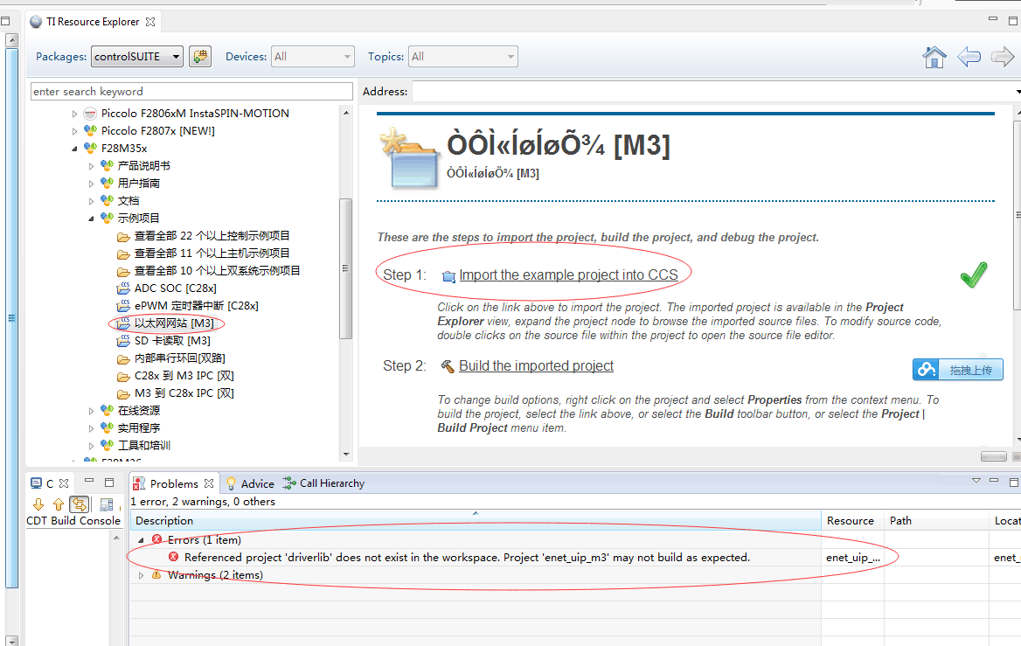Expand the Warnings (2 items) group
Image resolution: width=1021 pixels, height=646 pixels.
coord(141,576)
